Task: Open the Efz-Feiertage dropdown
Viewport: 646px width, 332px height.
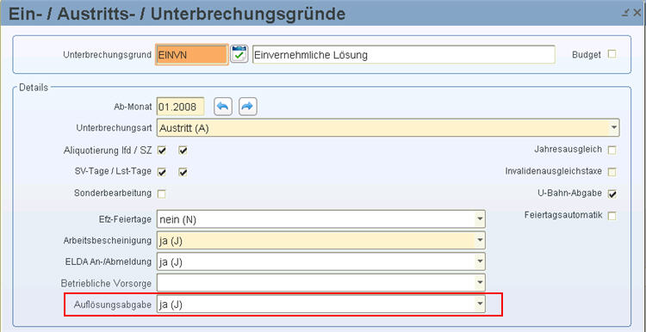Action: [480, 218]
